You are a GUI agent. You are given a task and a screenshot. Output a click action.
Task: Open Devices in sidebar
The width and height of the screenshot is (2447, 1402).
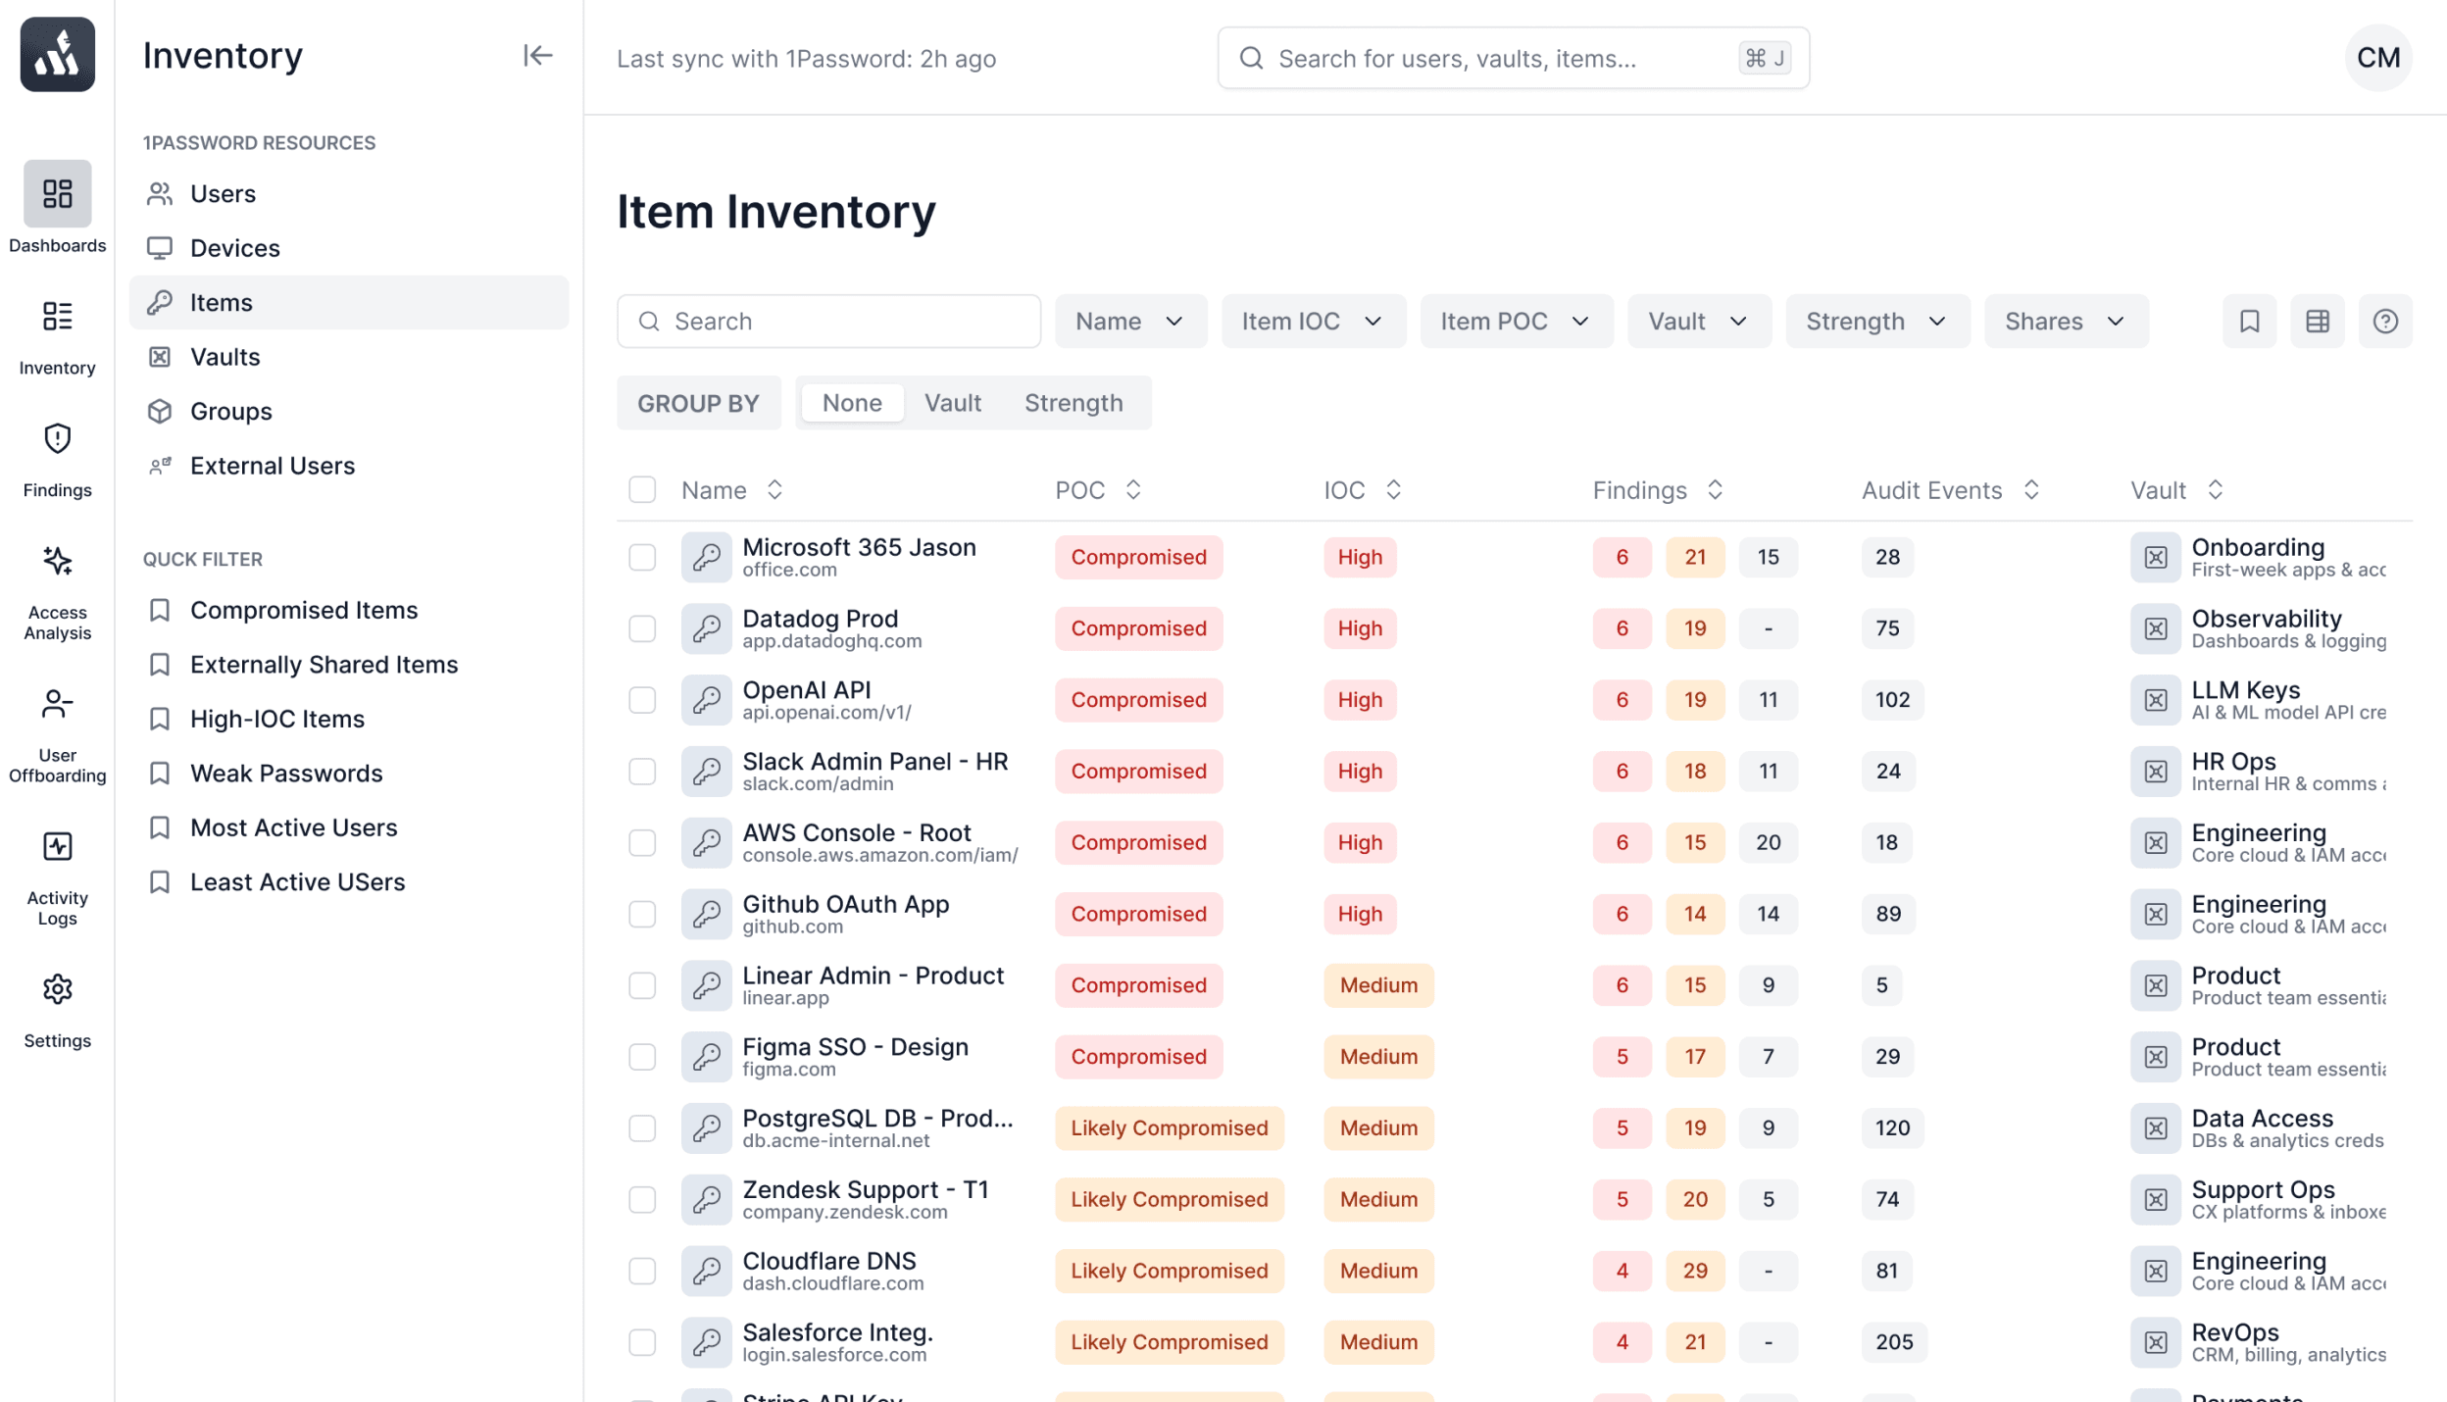[x=349, y=248]
